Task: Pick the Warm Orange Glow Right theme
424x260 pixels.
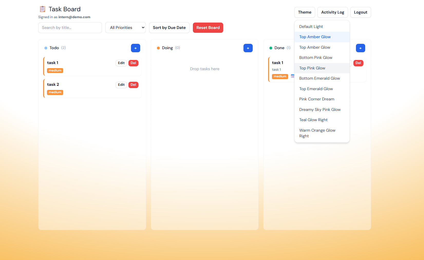Action: pos(317,133)
